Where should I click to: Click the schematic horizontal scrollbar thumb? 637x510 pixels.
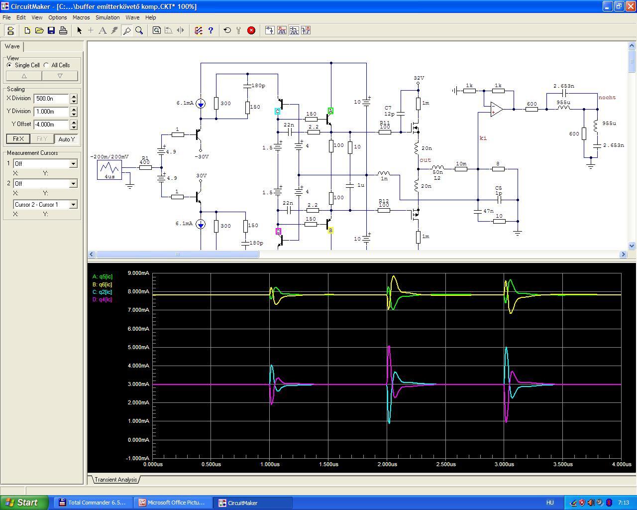177,255
